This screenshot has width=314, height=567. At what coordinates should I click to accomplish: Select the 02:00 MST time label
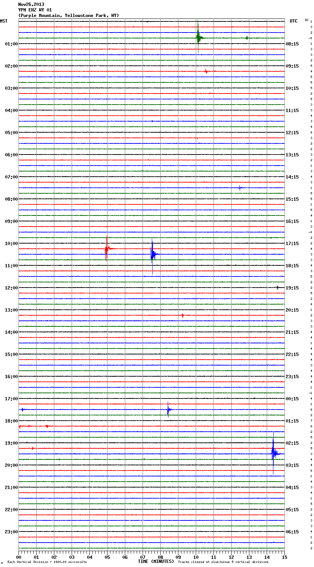point(11,66)
